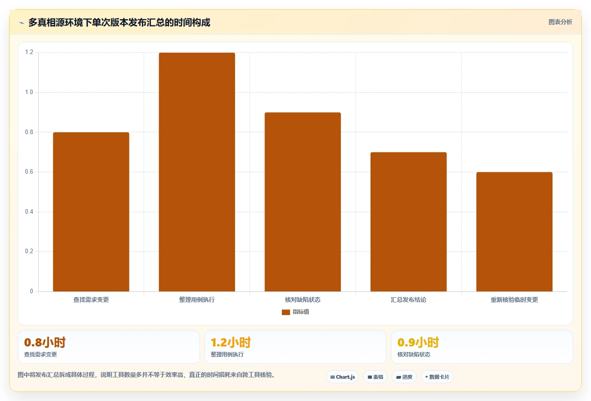591x401 pixels.
Task: Click the 表格 tag button
Action: (375, 377)
